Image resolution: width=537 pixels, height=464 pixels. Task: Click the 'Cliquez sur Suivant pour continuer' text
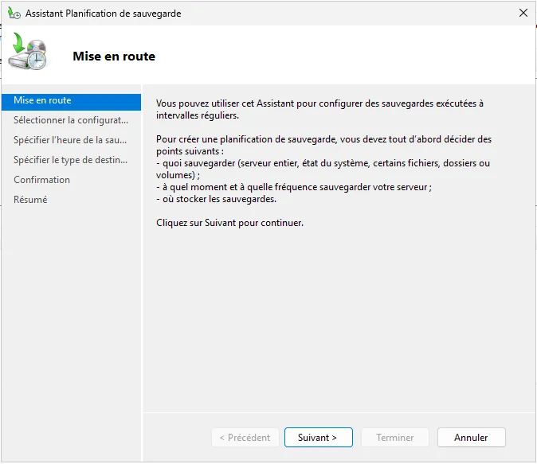[229, 223]
